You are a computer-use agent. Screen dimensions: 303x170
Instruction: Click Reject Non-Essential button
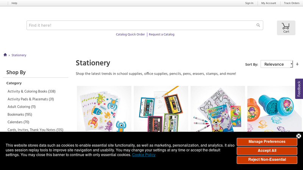click(267, 159)
